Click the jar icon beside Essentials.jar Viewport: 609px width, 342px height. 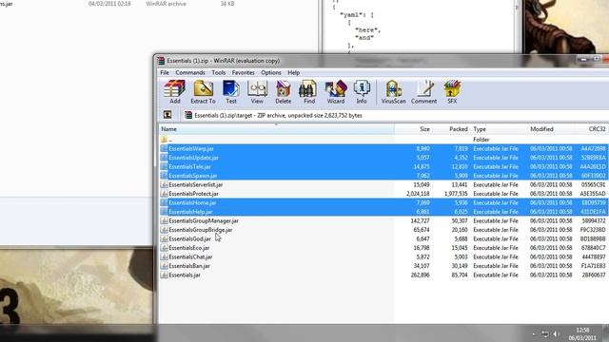[164, 275]
